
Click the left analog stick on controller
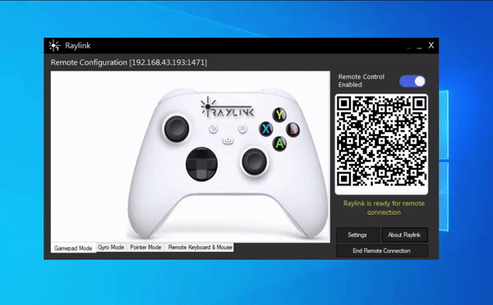(177, 129)
